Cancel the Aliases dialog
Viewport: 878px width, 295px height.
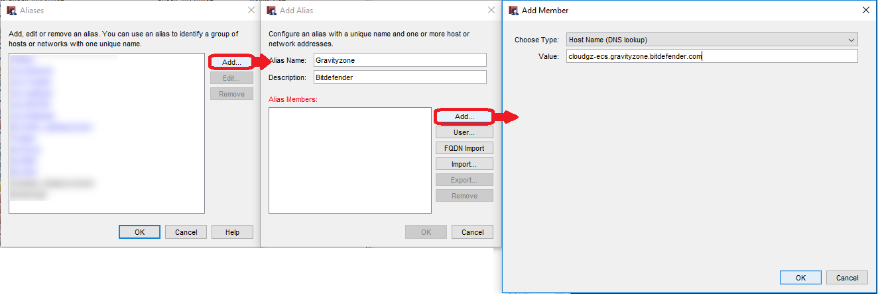click(186, 232)
